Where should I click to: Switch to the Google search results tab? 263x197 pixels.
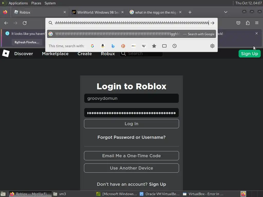(x=156, y=12)
